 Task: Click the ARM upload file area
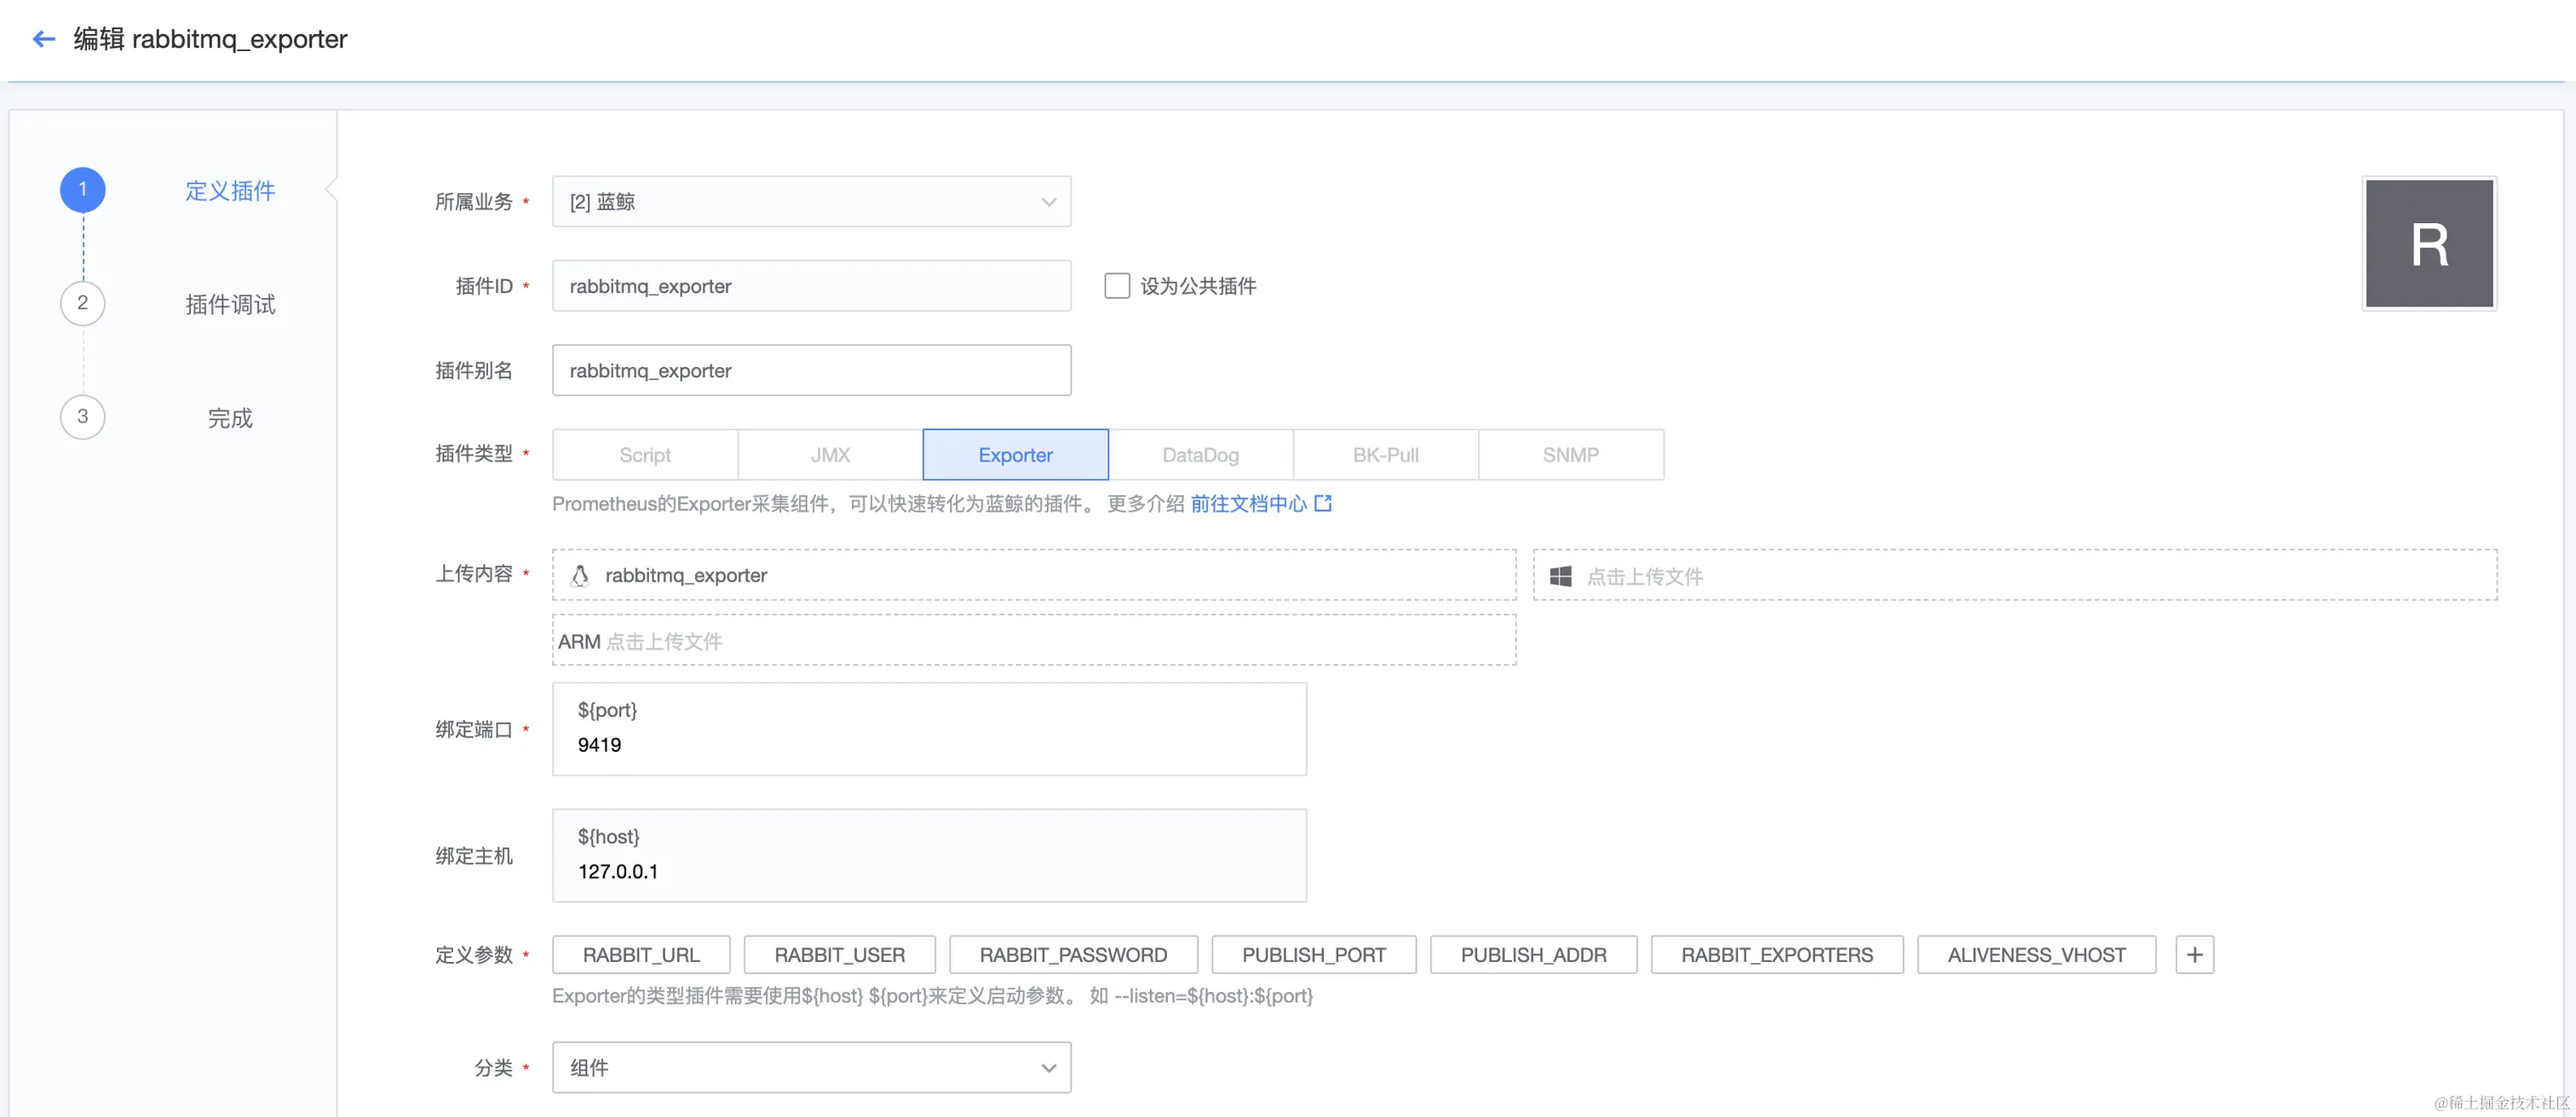[x=1033, y=640]
